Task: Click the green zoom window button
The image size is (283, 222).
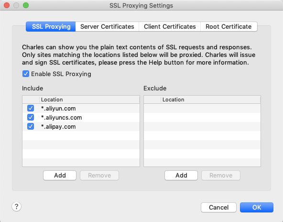Action: pos(26,5)
